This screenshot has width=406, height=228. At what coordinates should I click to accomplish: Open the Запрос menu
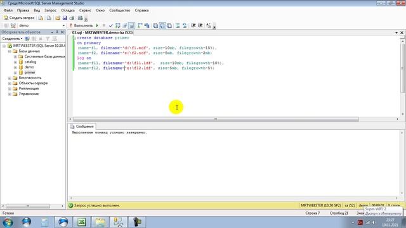click(50, 10)
